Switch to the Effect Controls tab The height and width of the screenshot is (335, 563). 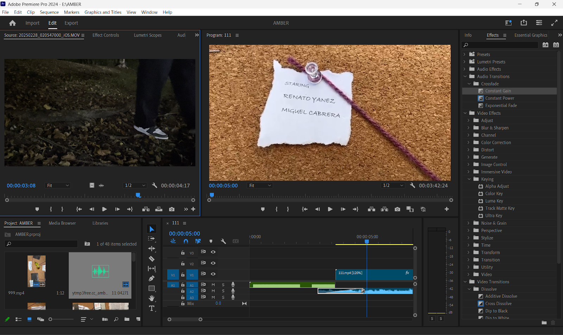point(106,35)
